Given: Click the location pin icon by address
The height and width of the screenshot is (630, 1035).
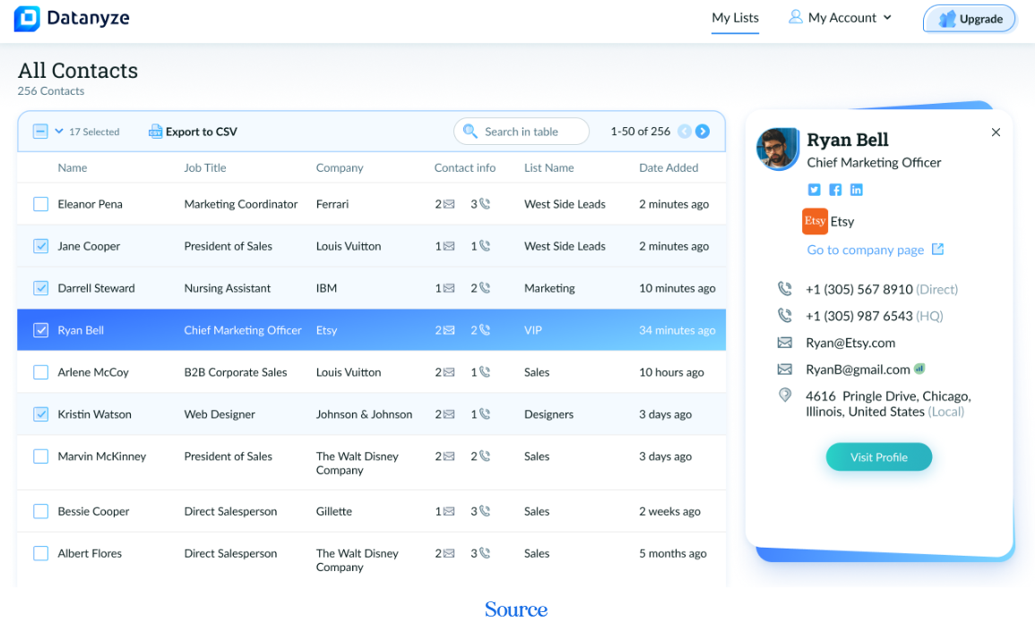Looking at the screenshot, I should pos(785,395).
